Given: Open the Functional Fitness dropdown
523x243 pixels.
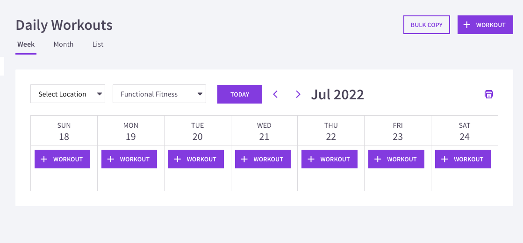Looking at the screenshot, I should point(159,94).
